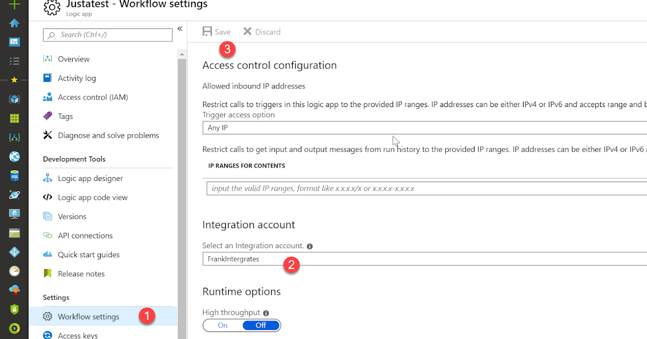Open the Logic app designer
The width and height of the screenshot is (647, 339).
90,178
